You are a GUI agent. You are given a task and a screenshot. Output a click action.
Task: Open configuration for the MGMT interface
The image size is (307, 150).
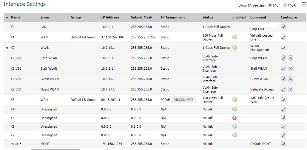tap(284, 144)
